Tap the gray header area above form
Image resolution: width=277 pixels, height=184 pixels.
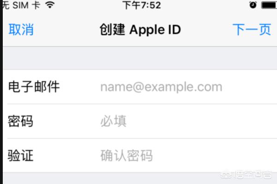point(140,58)
